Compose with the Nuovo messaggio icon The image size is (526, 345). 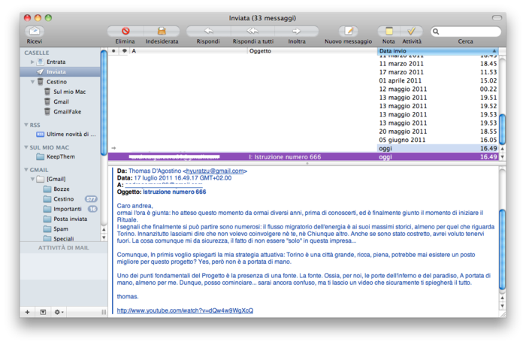click(x=348, y=32)
